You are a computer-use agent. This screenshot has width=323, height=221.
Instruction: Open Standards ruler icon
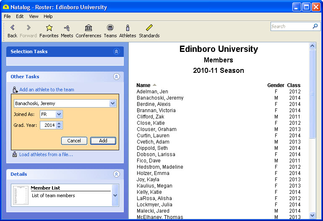(149, 28)
